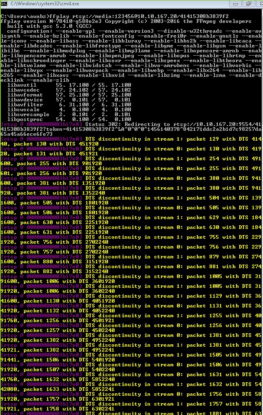263x415 pixels.
Task: Click DTS discontinuity stream 1 packet 1505 line
Action: tap(131, 354)
